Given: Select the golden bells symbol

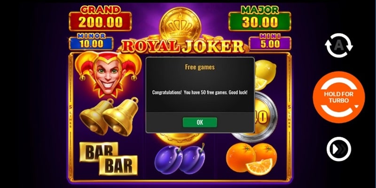Looking at the screenshot, I should pos(109,117).
